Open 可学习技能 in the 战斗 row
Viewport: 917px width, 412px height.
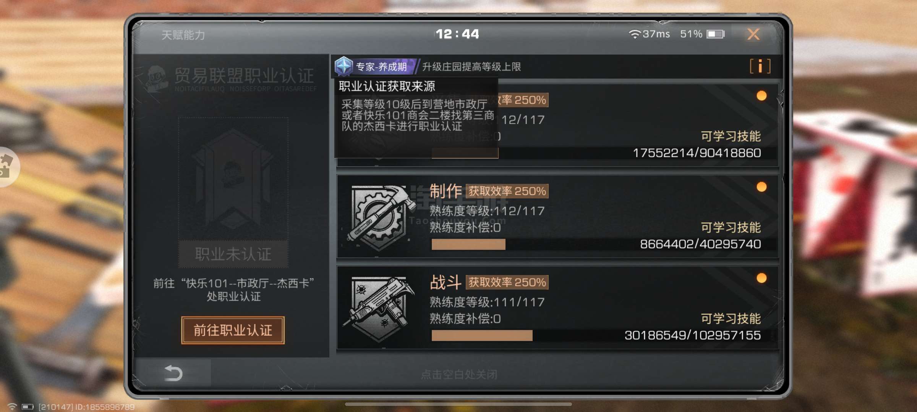click(731, 319)
